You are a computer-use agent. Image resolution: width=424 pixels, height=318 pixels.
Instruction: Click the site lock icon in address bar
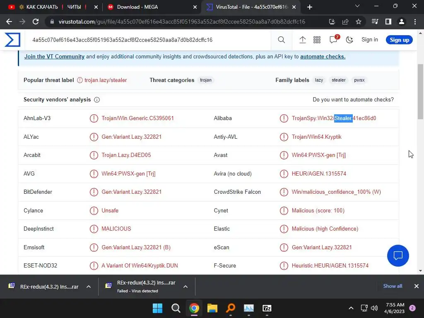point(52,22)
